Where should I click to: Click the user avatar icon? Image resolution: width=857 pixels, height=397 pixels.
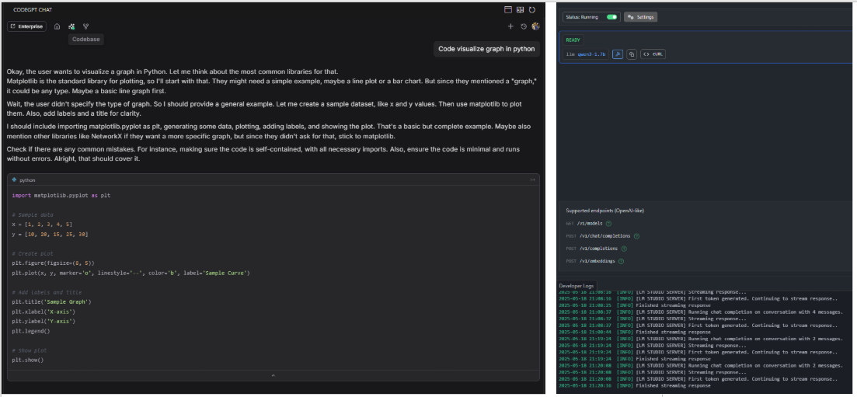[x=535, y=26]
